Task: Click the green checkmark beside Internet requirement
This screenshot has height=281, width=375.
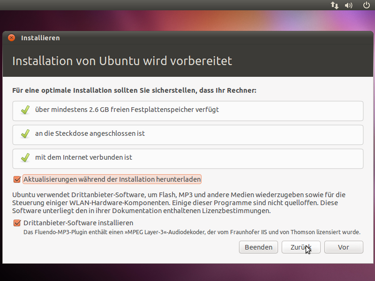Action: (25, 157)
